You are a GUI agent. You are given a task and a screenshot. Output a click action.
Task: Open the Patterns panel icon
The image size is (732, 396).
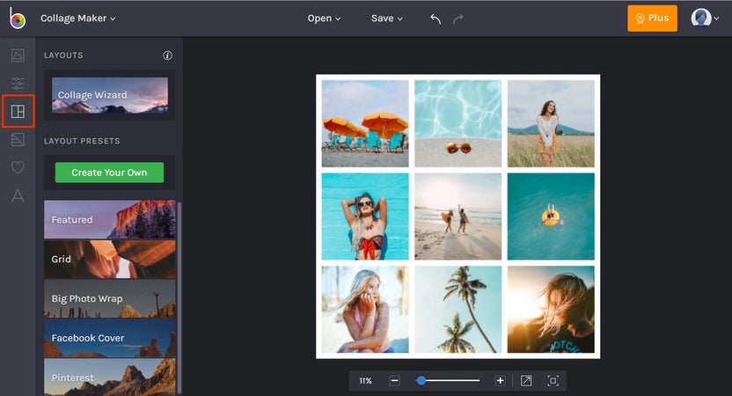coord(18,139)
